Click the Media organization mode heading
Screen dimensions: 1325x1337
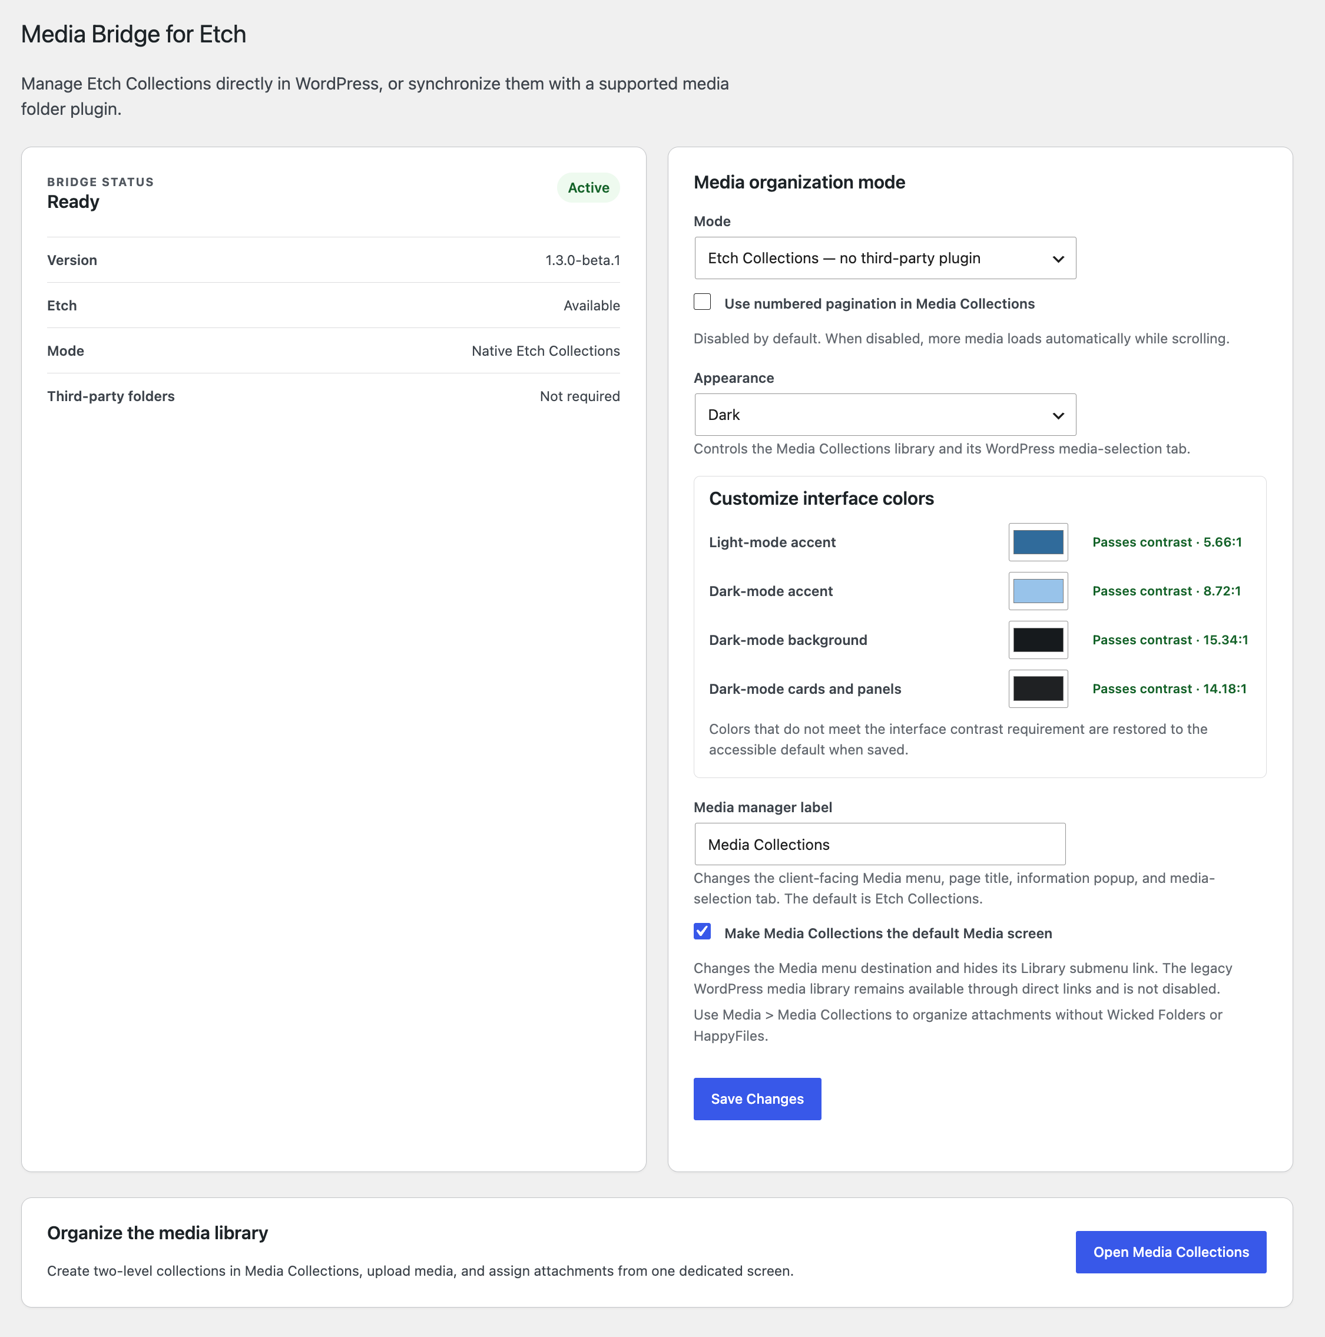799,182
